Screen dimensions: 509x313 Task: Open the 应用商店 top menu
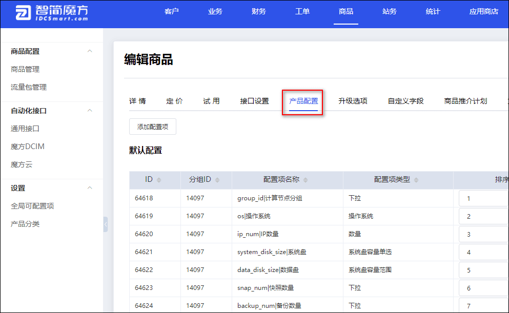(x=484, y=12)
